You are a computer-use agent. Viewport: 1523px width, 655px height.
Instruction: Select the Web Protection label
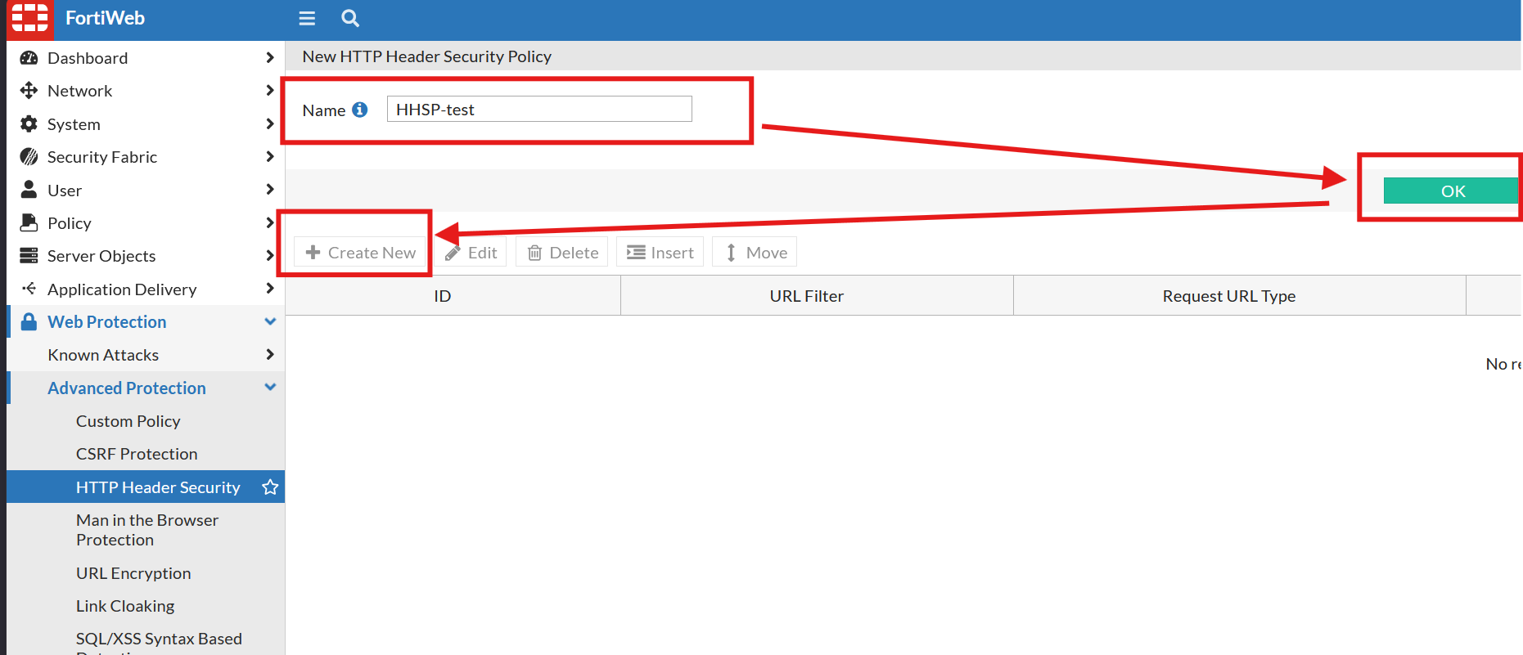(x=106, y=322)
